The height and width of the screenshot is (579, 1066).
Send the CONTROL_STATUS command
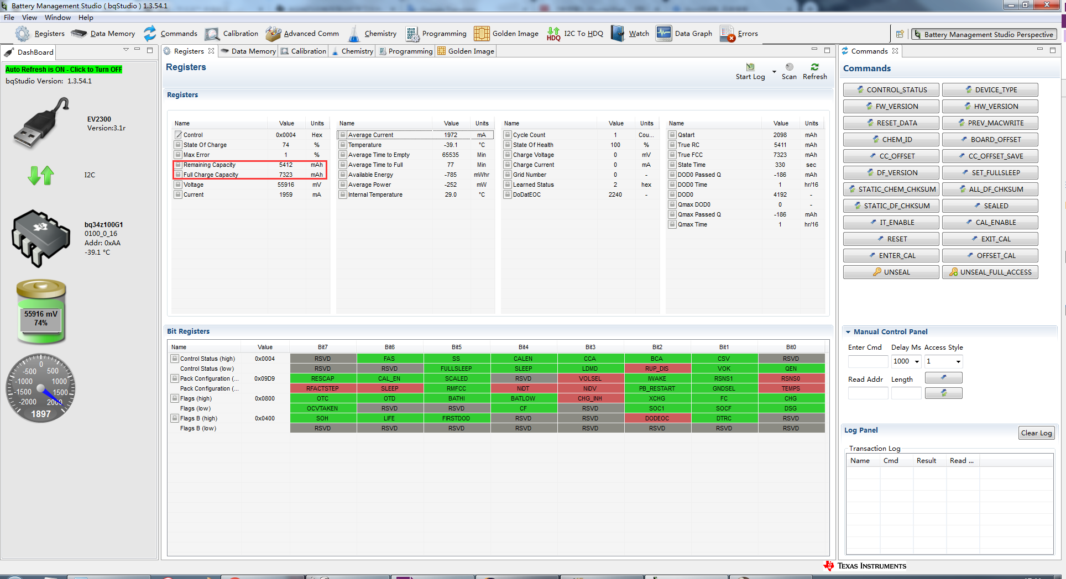pos(891,90)
